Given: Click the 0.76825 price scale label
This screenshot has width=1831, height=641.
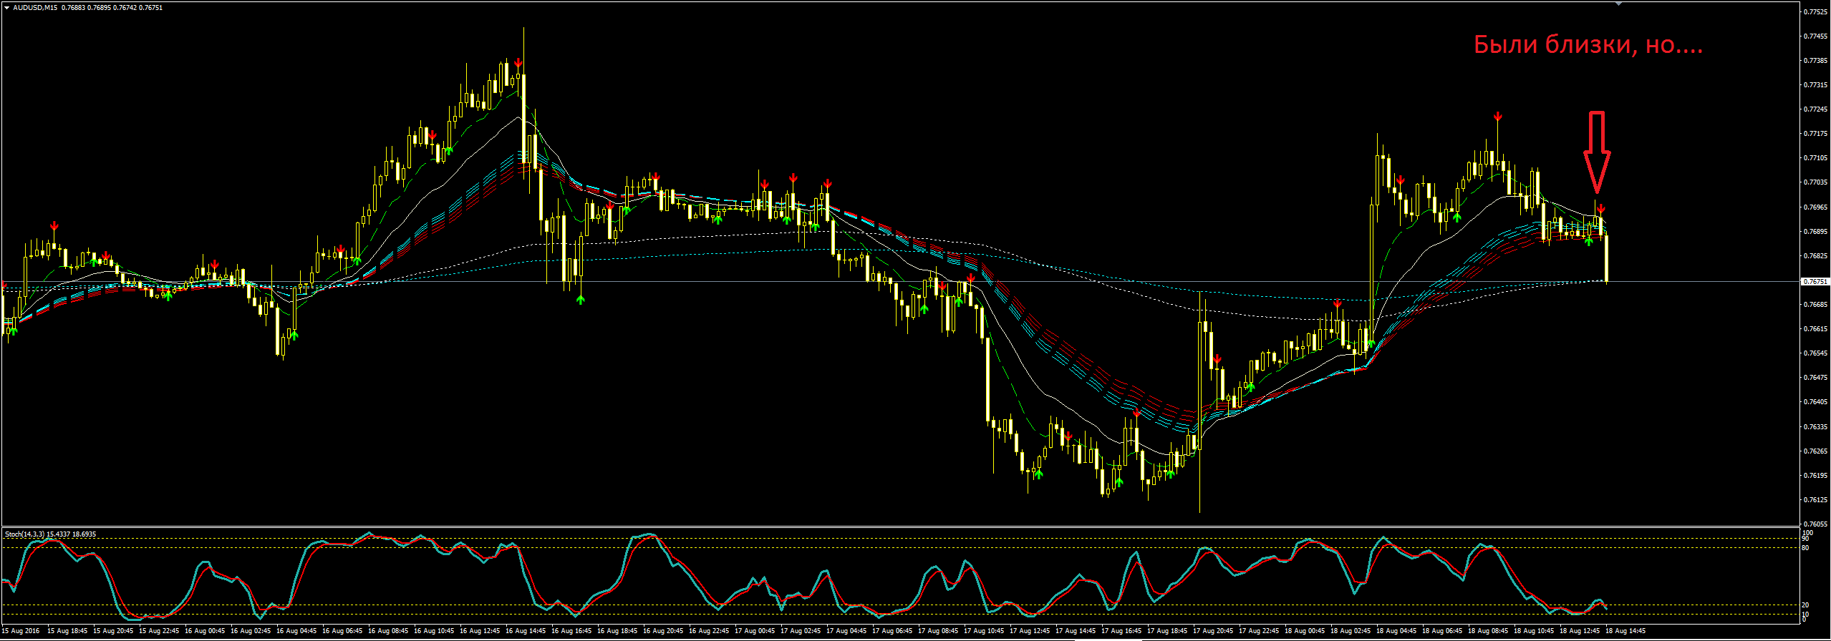Looking at the screenshot, I should (1815, 255).
